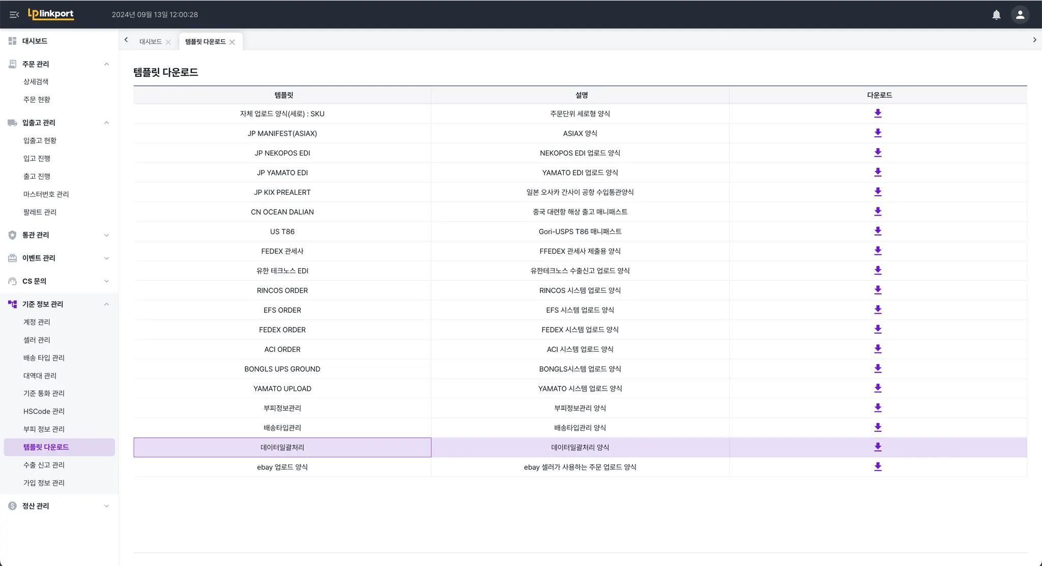Download the 데이터일괄처리 template
The height and width of the screenshot is (566, 1042).
click(x=878, y=448)
